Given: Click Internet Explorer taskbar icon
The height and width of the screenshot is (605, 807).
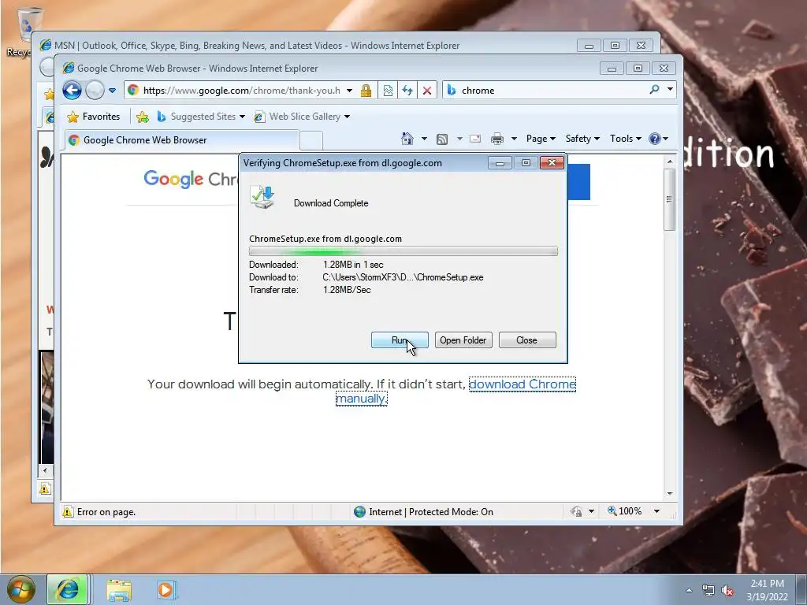Looking at the screenshot, I should click(68, 589).
